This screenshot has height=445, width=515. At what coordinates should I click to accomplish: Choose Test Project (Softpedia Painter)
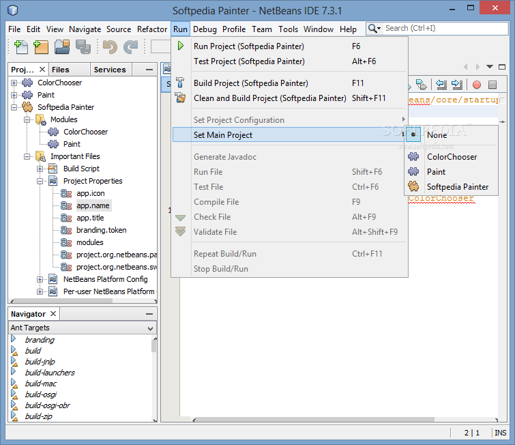click(x=290, y=61)
